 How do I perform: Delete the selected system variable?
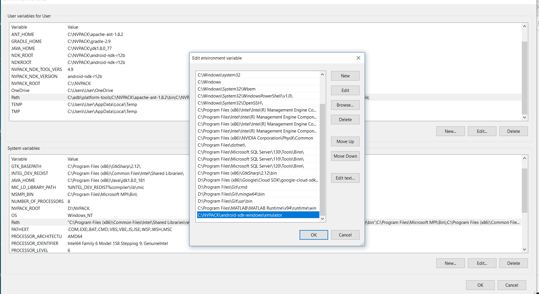[x=513, y=263]
